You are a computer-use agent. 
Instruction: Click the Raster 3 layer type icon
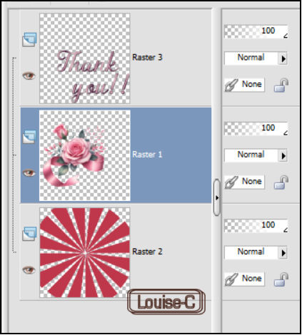pos(29,39)
